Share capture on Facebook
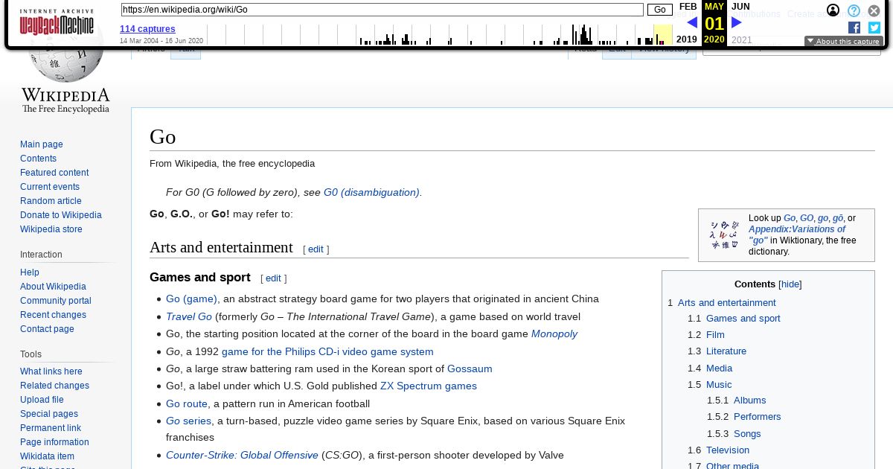Image resolution: width=893 pixels, height=469 pixels. click(x=854, y=28)
